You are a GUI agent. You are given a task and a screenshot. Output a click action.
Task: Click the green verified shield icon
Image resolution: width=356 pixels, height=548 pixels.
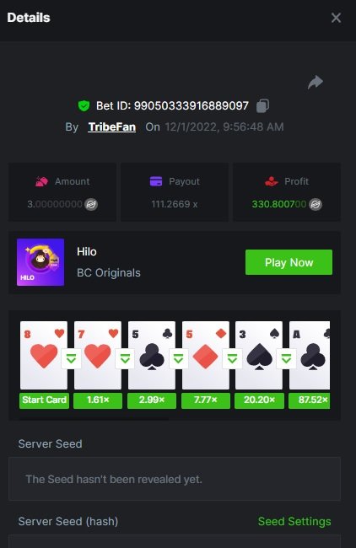pyautogui.click(x=84, y=105)
